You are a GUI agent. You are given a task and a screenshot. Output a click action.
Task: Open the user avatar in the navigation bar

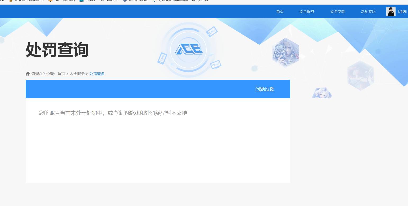391,11
